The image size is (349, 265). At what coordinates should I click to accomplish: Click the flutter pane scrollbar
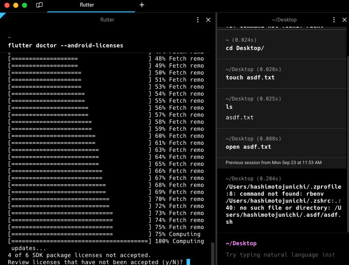[212, 254]
